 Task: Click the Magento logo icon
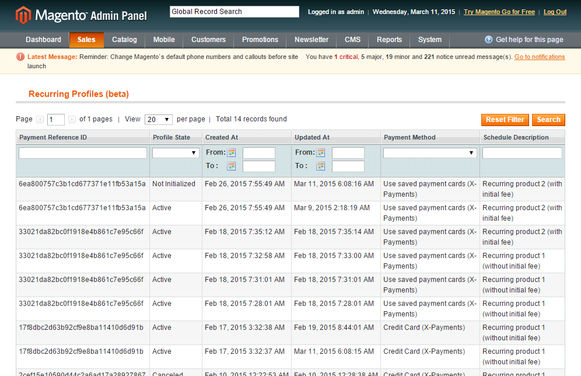(23, 15)
